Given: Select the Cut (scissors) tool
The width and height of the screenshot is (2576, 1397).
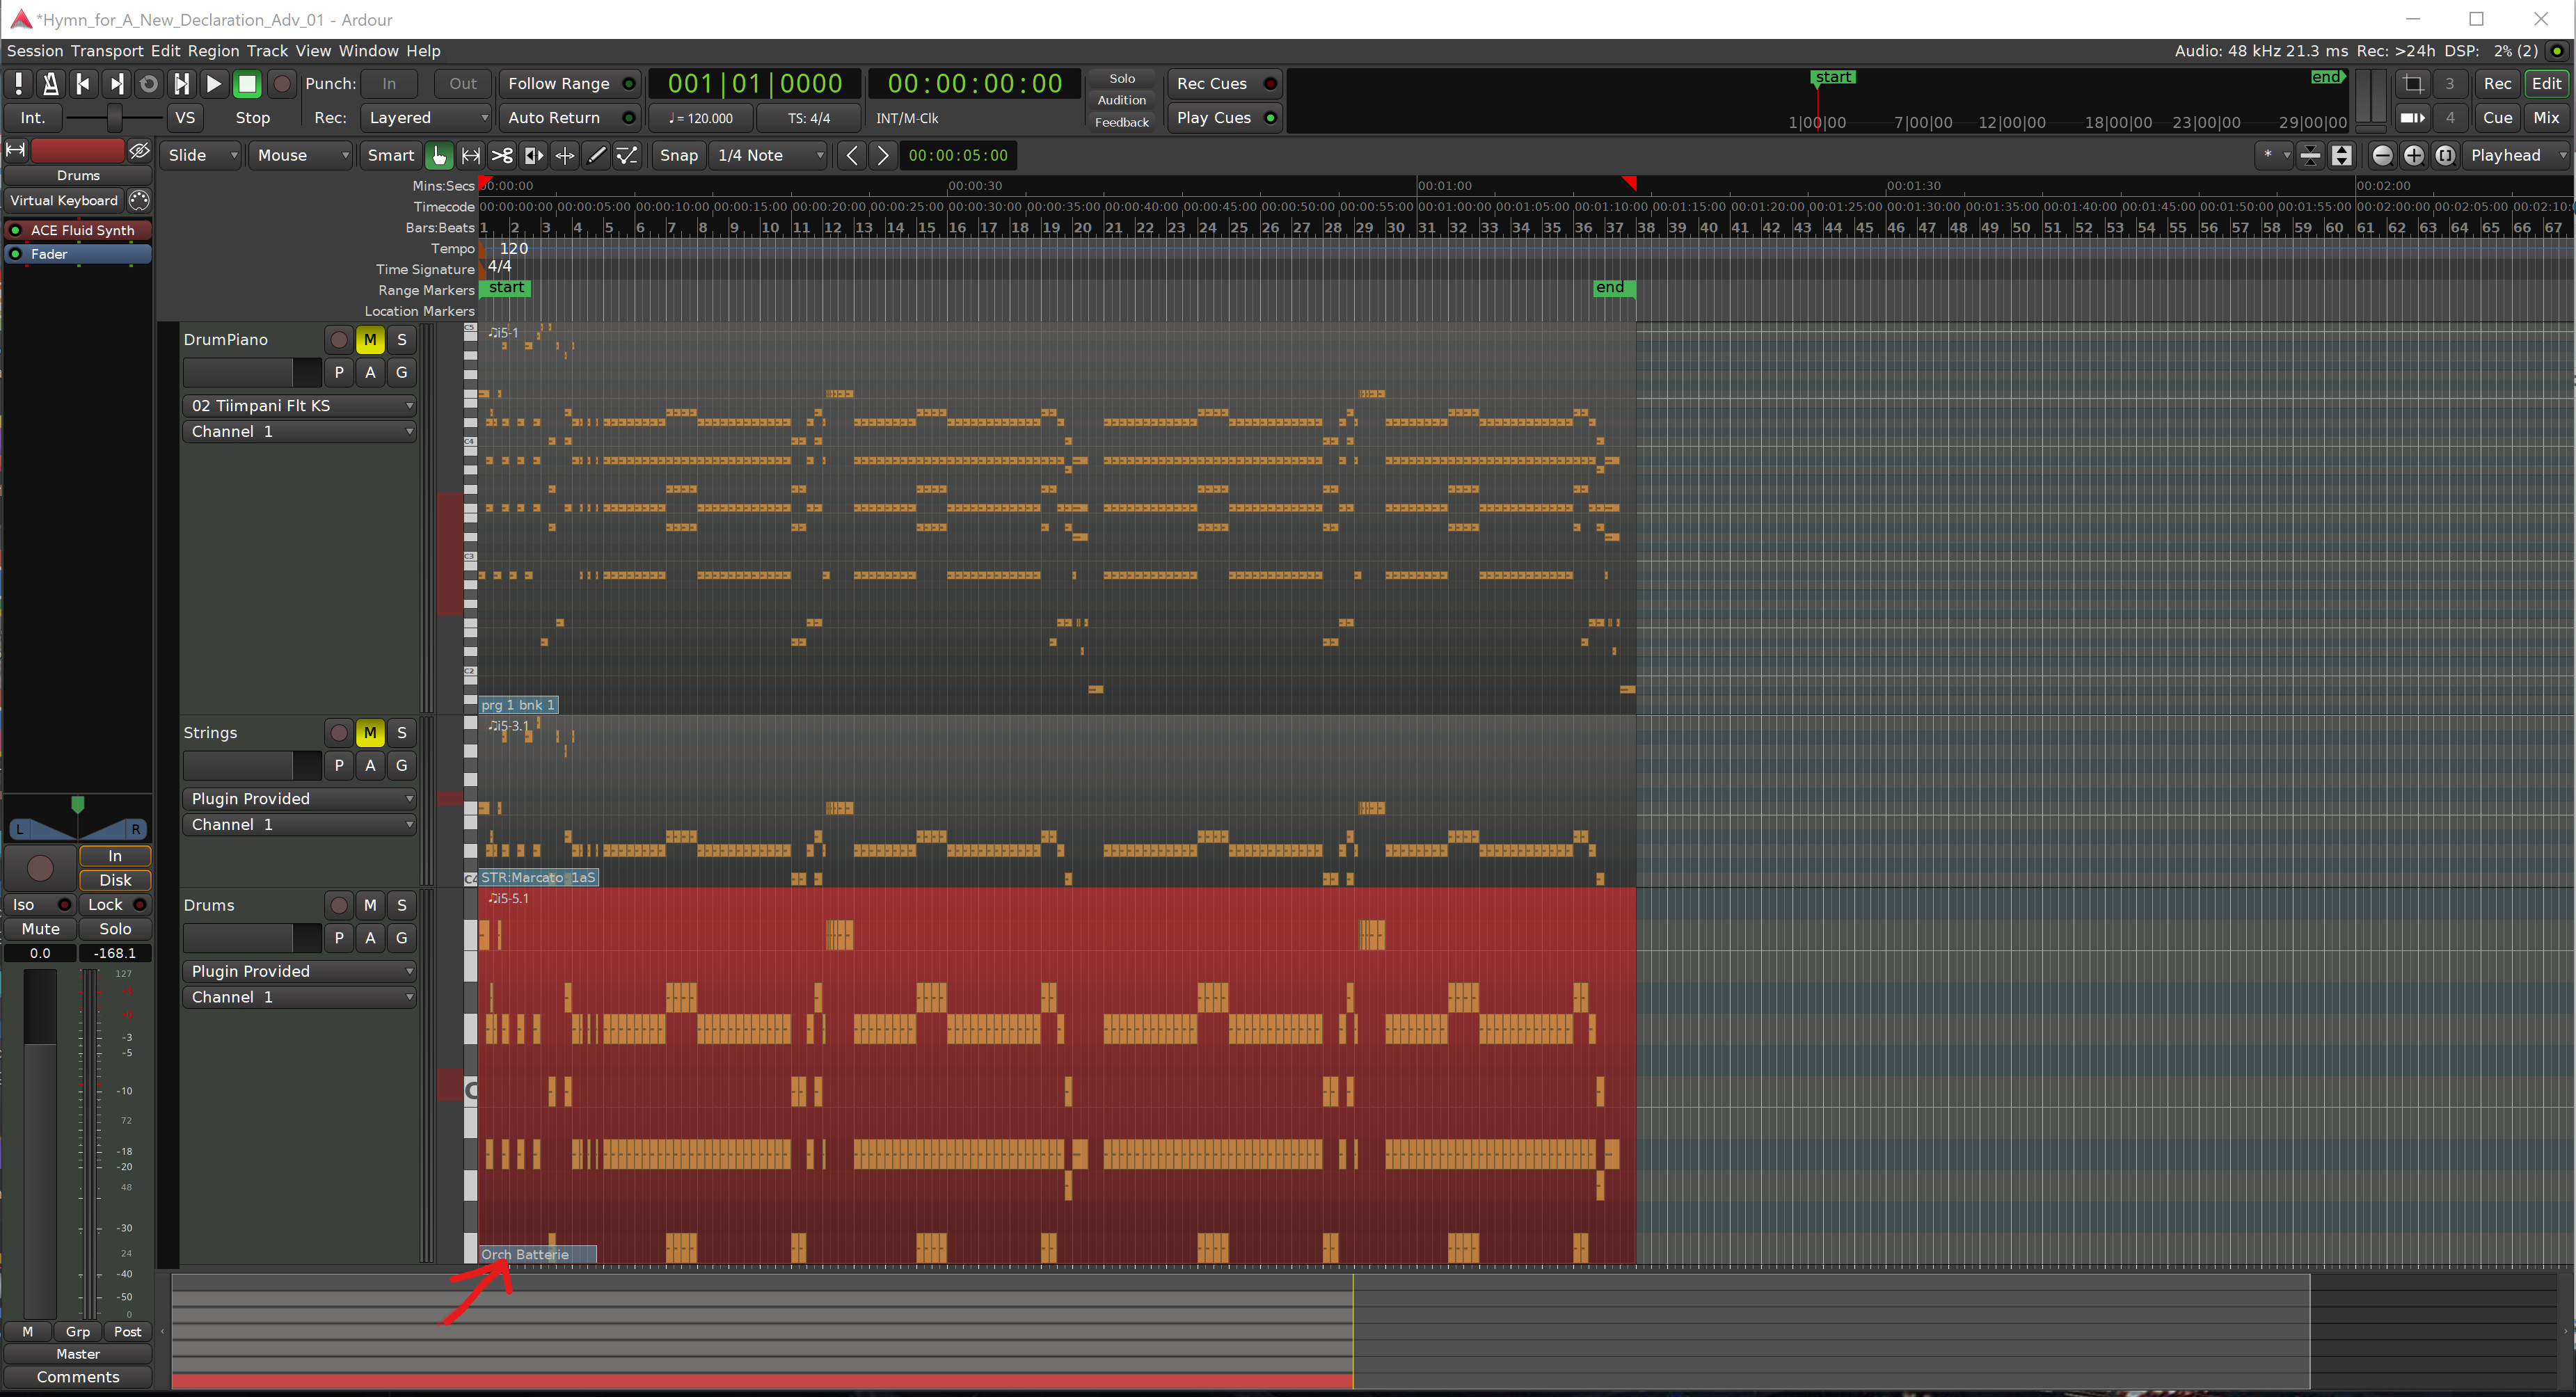Looking at the screenshot, I should coord(502,155).
